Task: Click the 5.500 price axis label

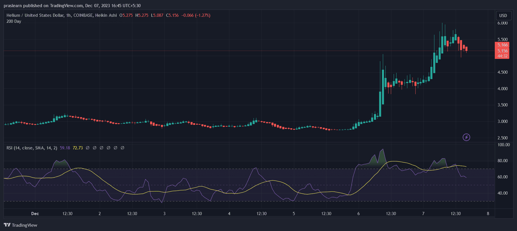Action: (x=502, y=40)
